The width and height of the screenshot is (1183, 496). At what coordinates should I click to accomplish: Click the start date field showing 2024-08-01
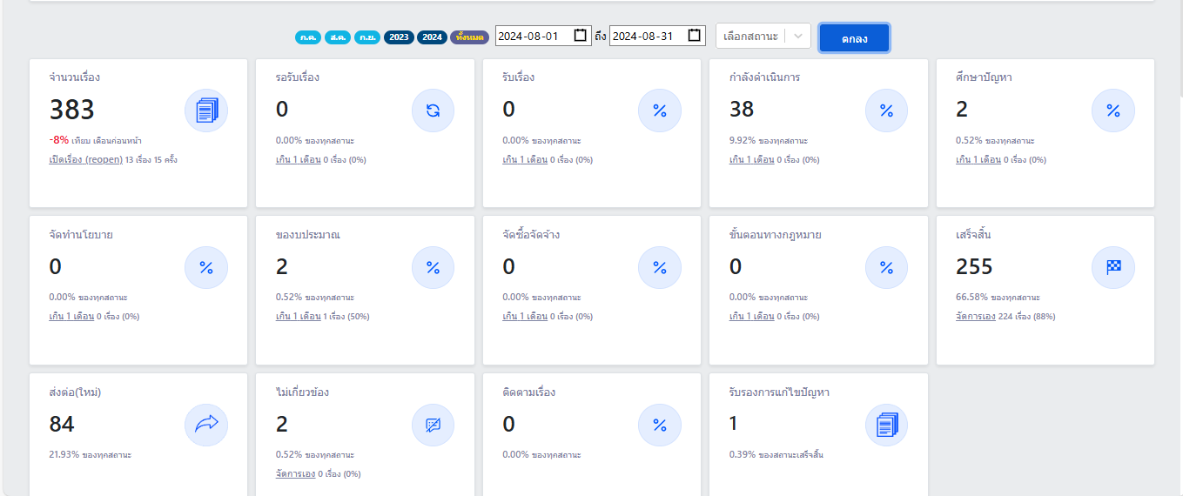coord(533,36)
